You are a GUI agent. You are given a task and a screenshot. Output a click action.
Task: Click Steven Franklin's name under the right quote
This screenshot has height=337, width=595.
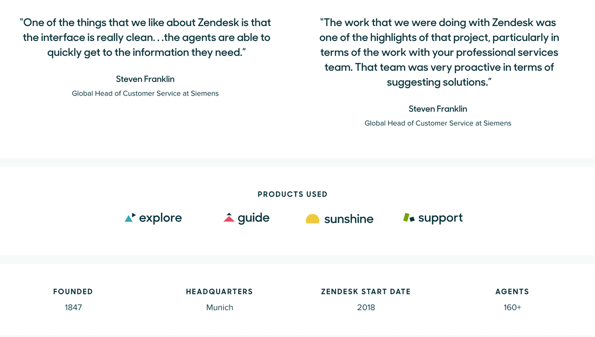(x=438, y=109)
